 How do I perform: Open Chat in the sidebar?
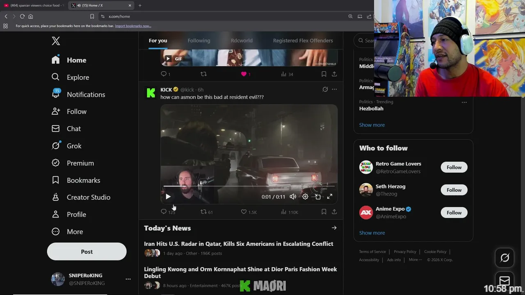(66, 129)
